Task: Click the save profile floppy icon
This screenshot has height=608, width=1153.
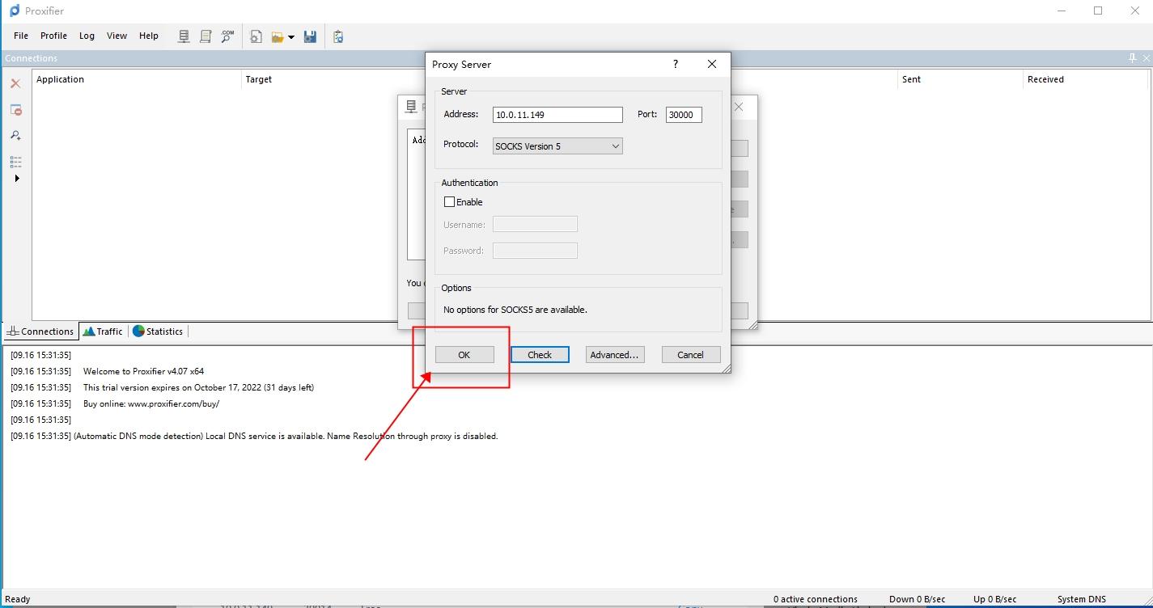Action: [x=310, y=36]
